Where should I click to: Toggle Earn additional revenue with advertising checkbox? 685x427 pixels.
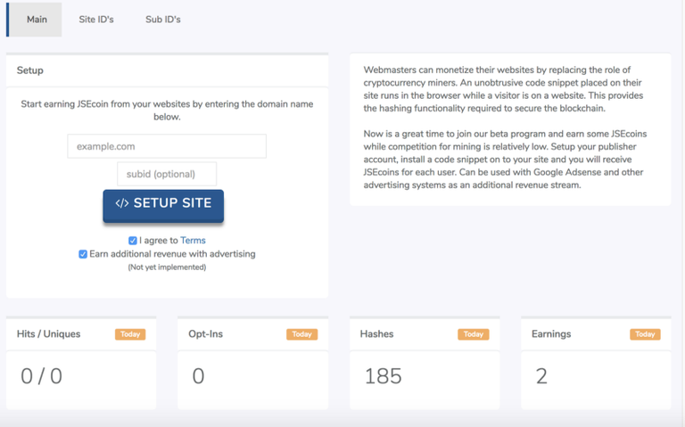click(x=83, y=254)
